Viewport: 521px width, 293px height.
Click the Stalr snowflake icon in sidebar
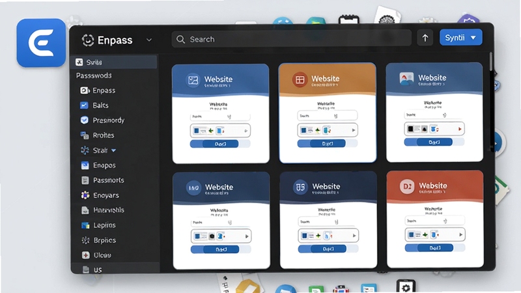pos(85,150)
